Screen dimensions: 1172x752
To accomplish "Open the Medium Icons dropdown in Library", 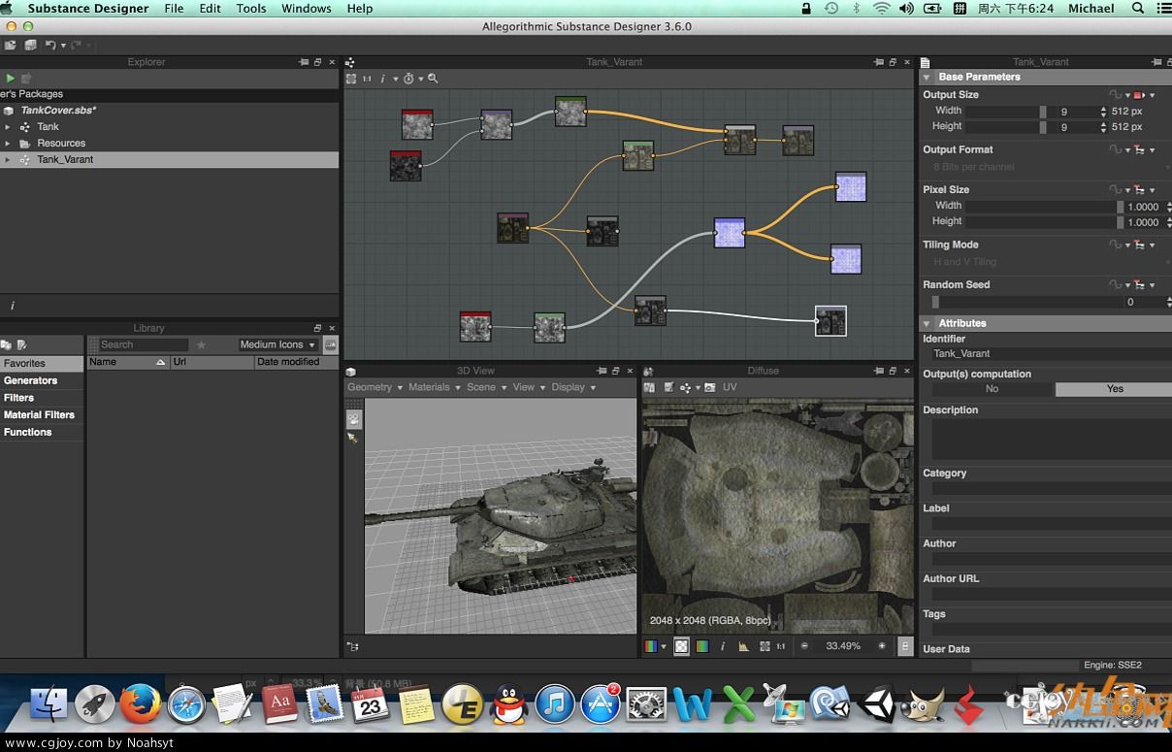I will [278, 344].
